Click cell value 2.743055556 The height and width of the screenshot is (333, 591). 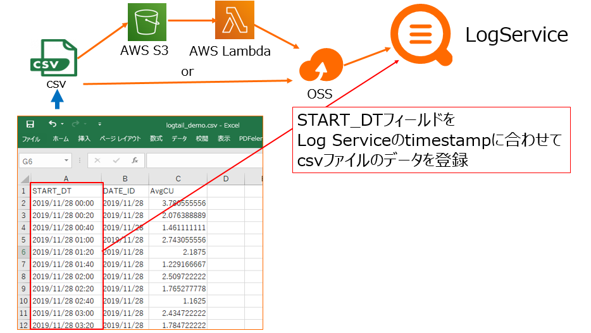pos(178,240)
